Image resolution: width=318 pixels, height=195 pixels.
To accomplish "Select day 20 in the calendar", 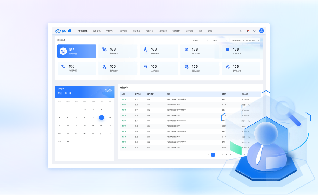I will [x=101, y=126].
